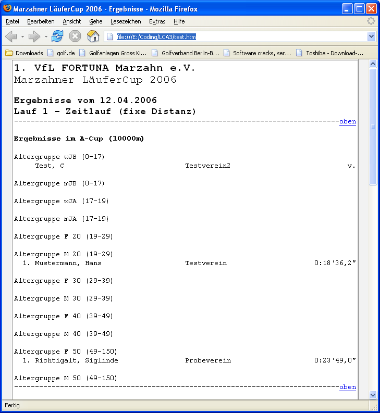
Task: Open the Bearbeiten menu
Action: [x=41, y=21]
